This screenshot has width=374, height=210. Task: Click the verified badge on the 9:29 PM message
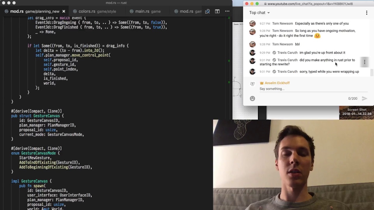pos(274,53)
